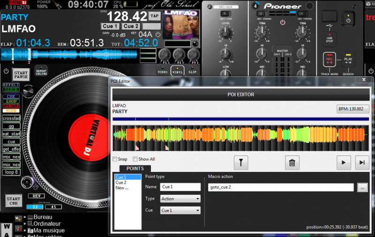Screen dimensions: 375x237
Task: Expand the Bureau folder in browser tree
Action: click(25, 217)
